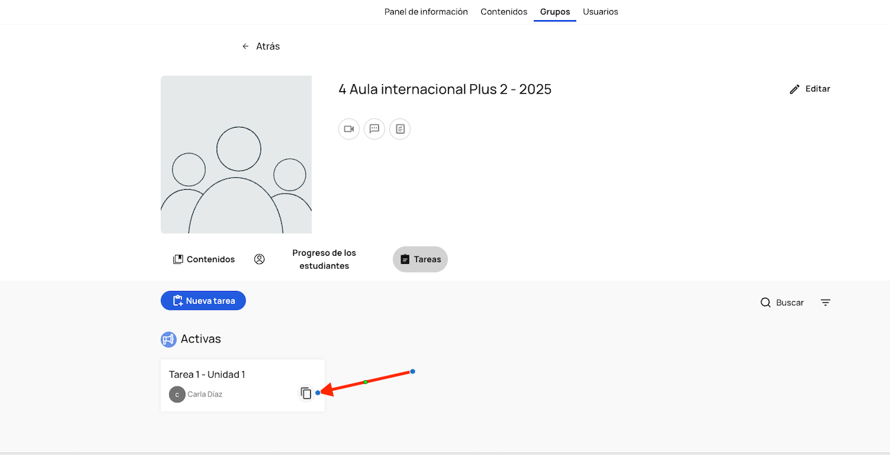View Progreso de los estudiantes
Screen dimensions: 890x455
pos(323,259)
